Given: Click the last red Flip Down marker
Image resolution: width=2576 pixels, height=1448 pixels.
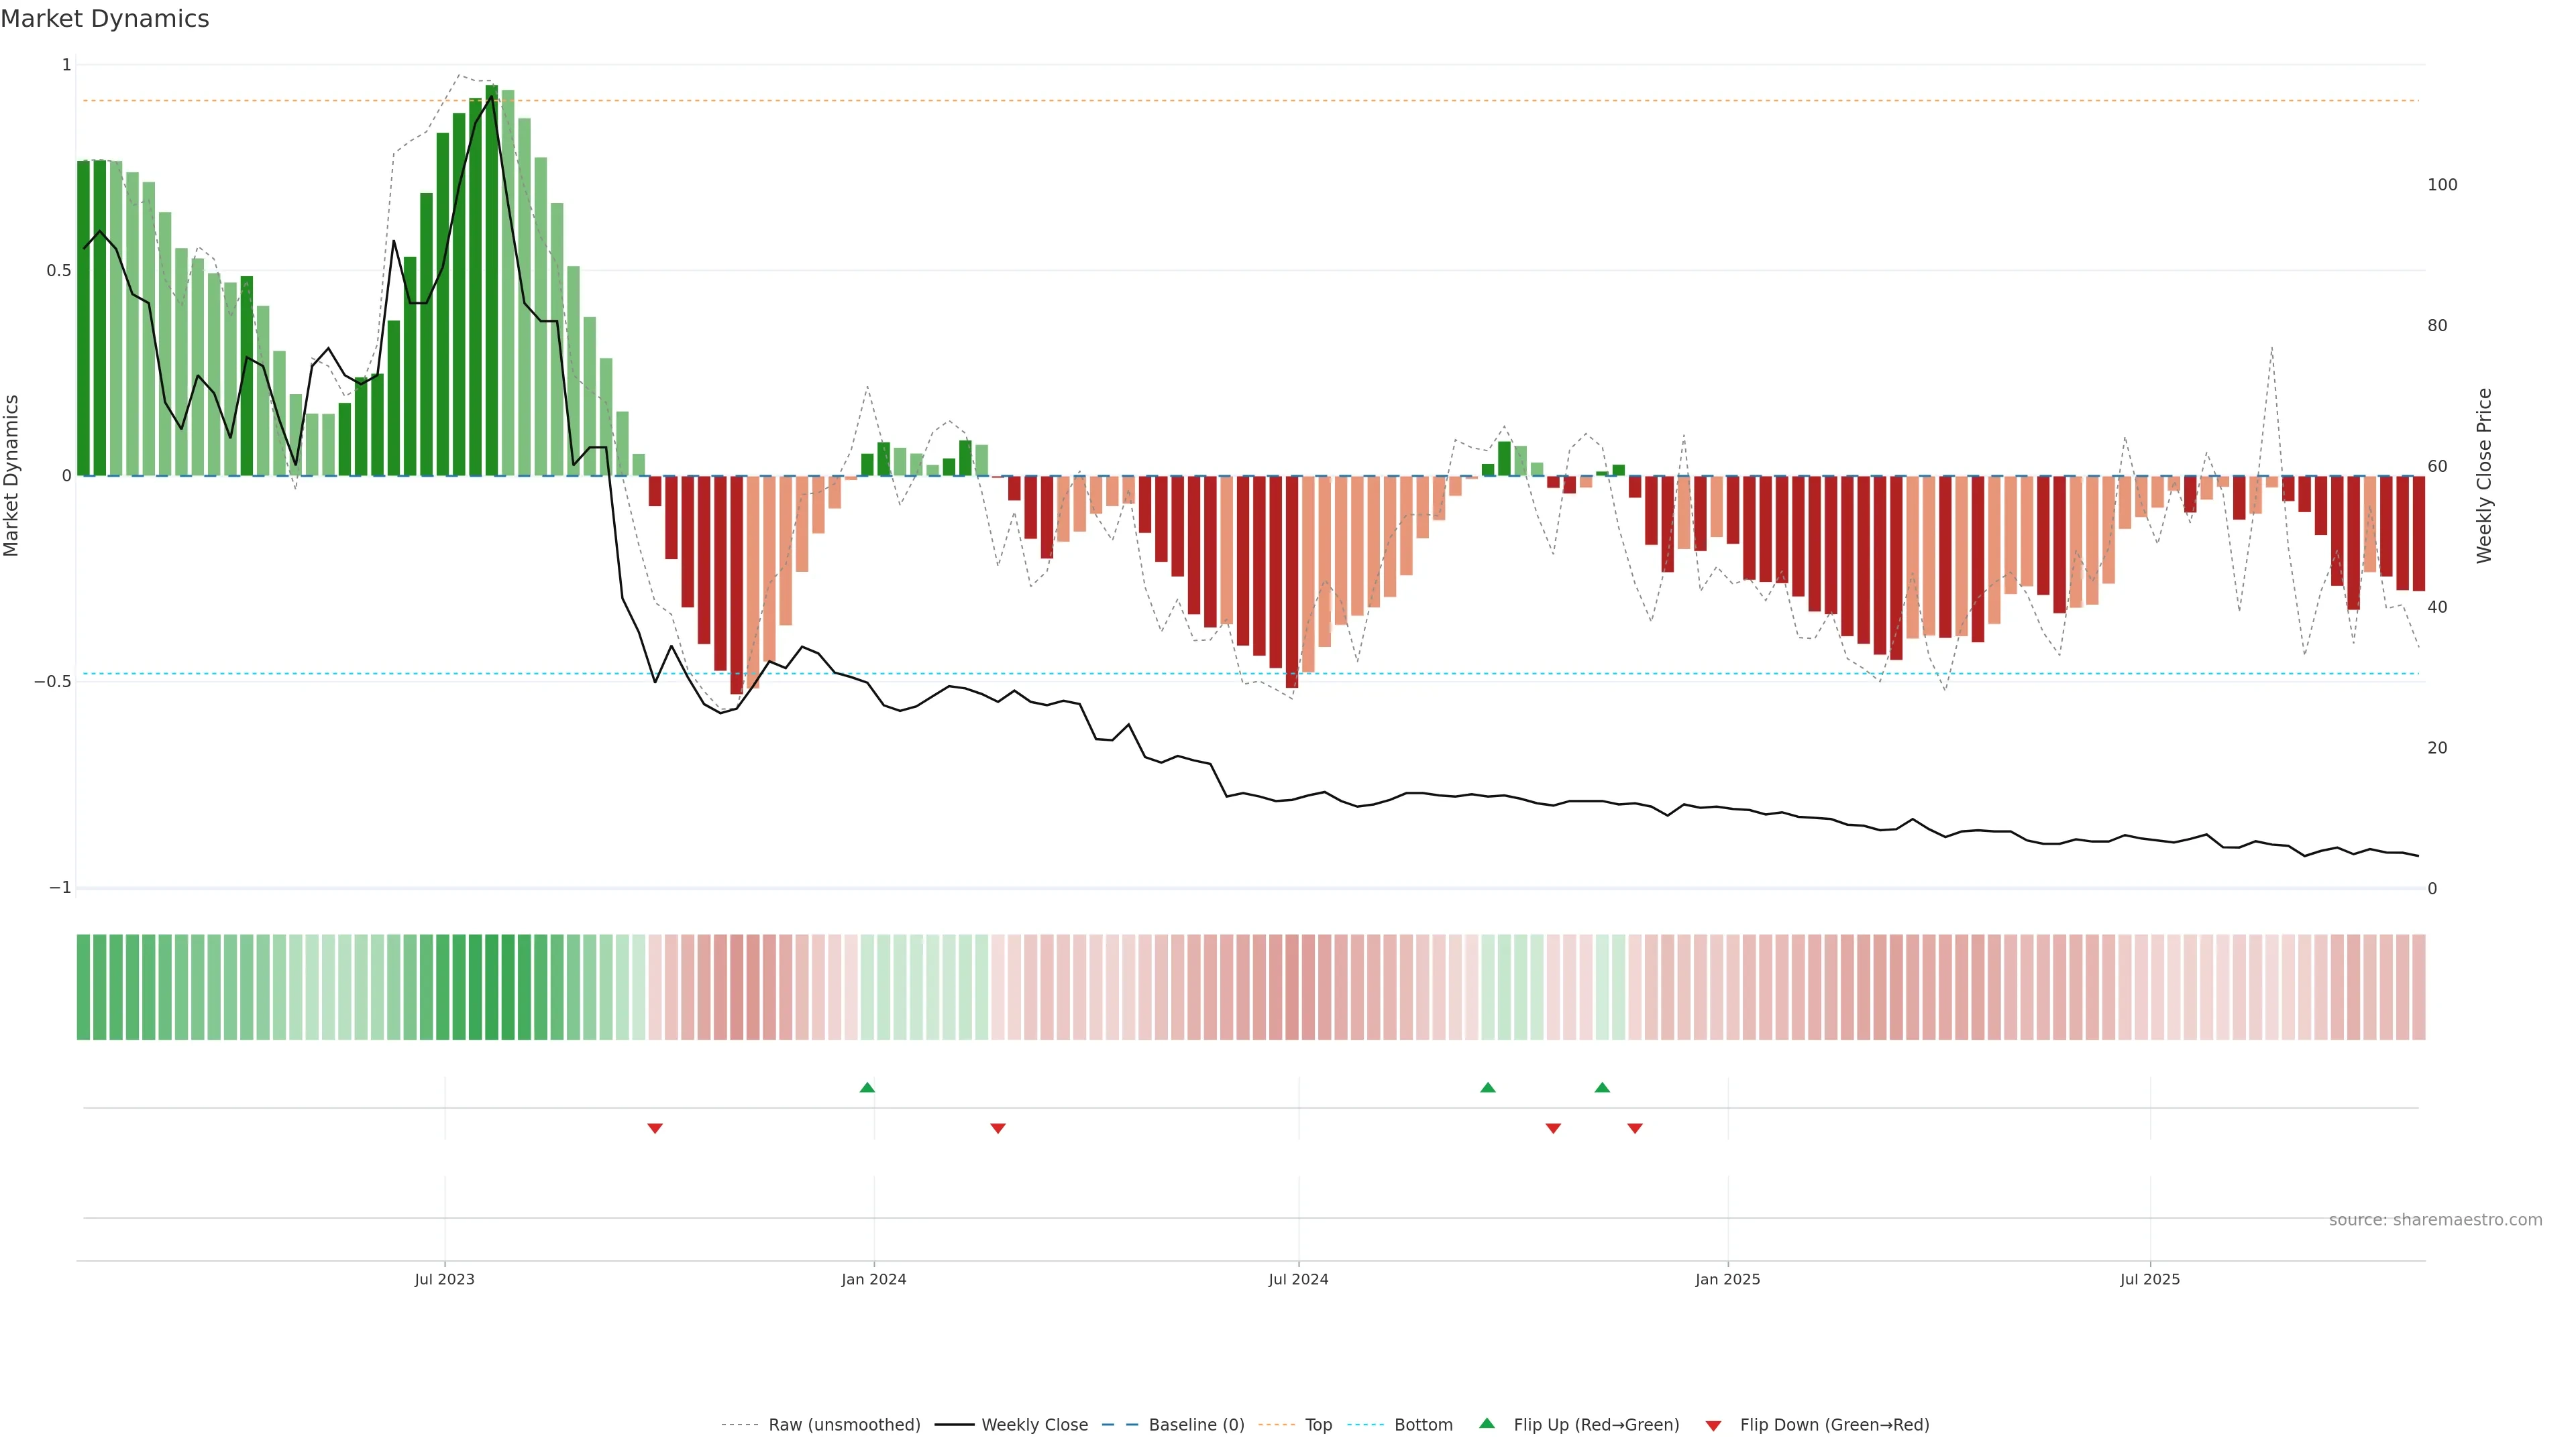Looking at the screenshot, I should tap(1635, 1128).
